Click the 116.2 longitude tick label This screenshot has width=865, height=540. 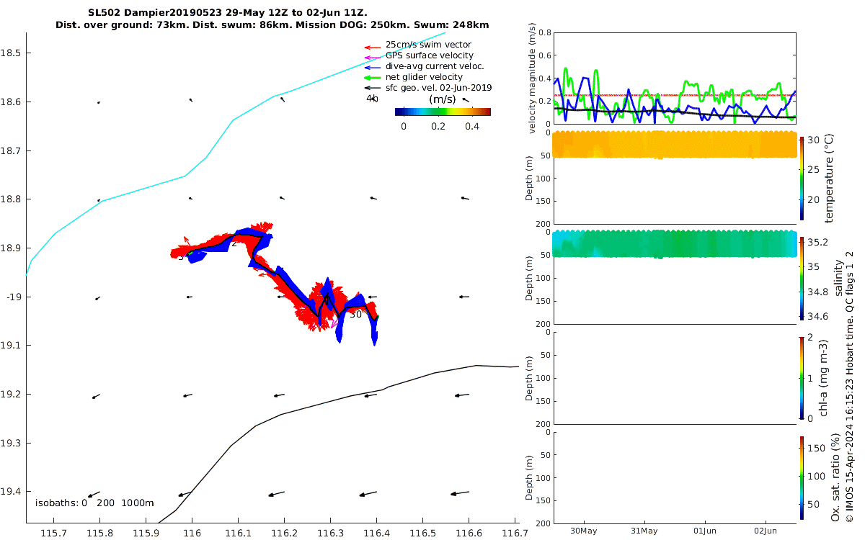click(285, 533)
